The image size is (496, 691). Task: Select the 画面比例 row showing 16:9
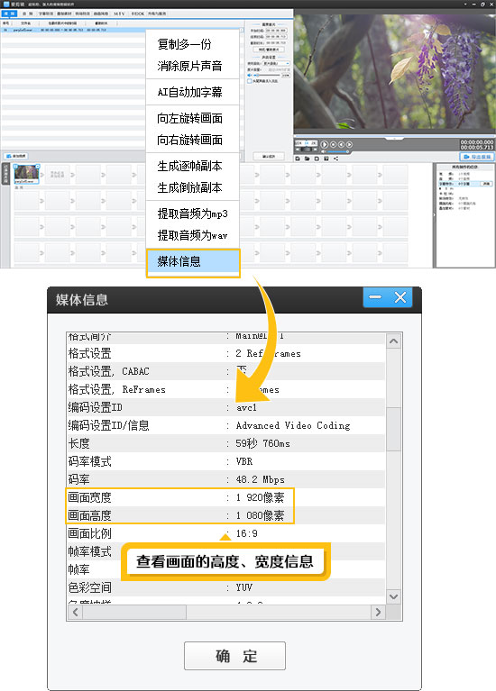click(x=226, y=533)
